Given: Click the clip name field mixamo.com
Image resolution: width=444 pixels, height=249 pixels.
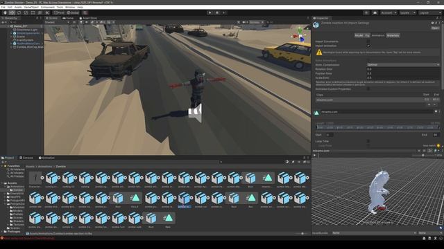Looking at the screenshot, I should (x=377, y=112).
